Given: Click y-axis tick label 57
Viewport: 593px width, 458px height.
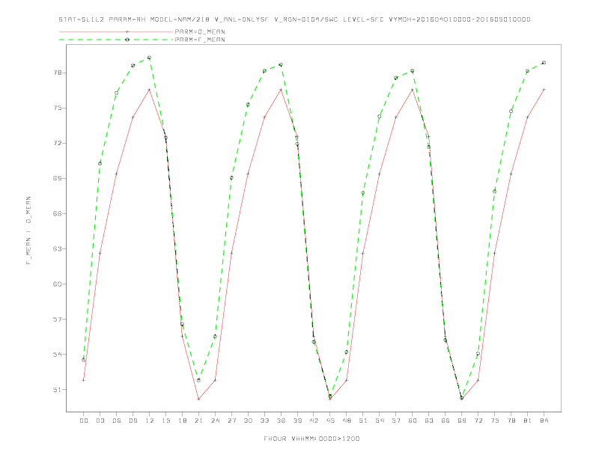Looking at the screenshot, I should point(57,320).
